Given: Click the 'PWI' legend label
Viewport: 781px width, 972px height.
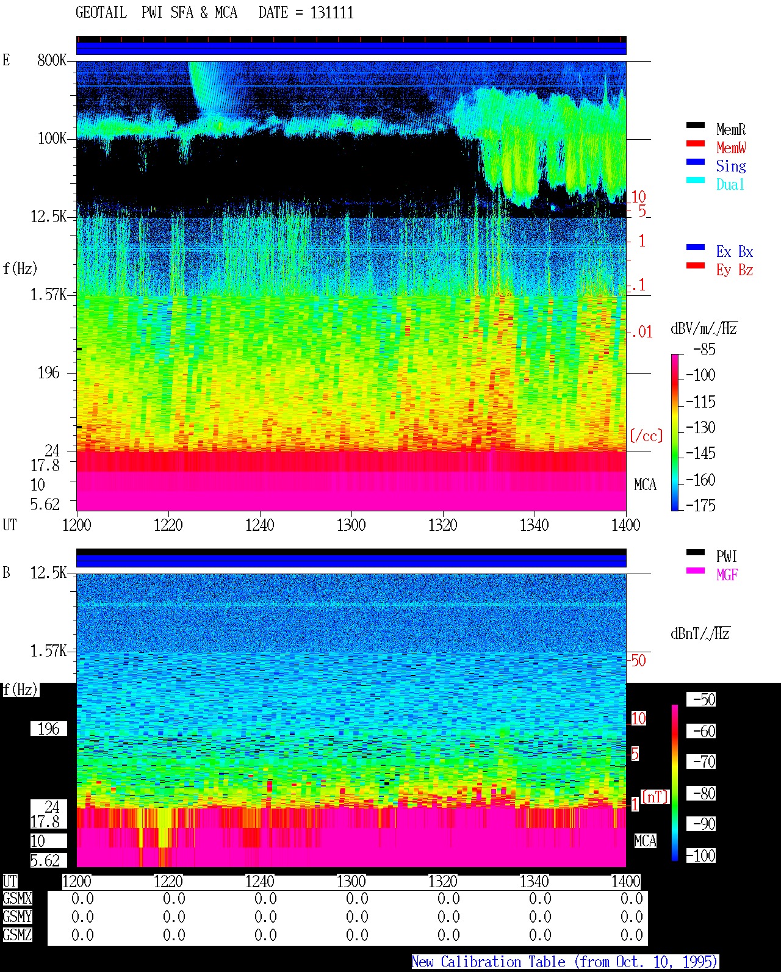Looking at the screenshot, I should pyautogui.click(x=727, y=556).
